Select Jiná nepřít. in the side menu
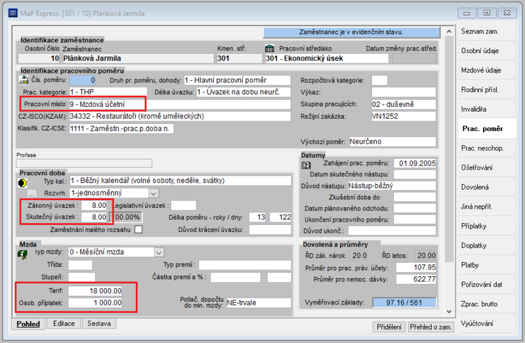Image resolution: width=525 pixels, height=343 pixels. pos(487,207)
